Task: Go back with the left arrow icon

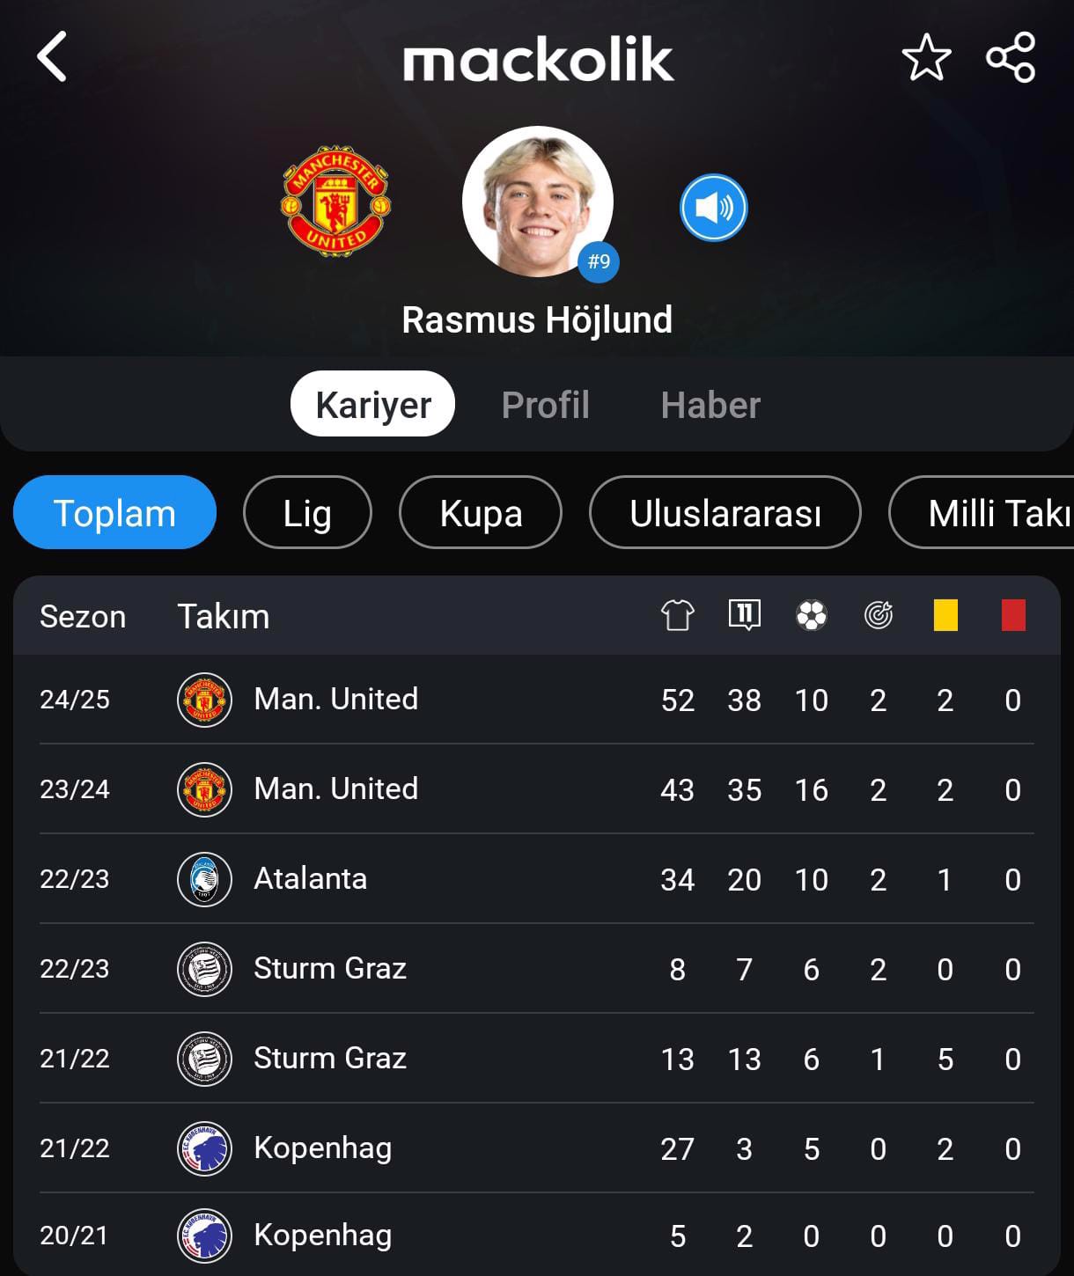Action: (52, 57)
